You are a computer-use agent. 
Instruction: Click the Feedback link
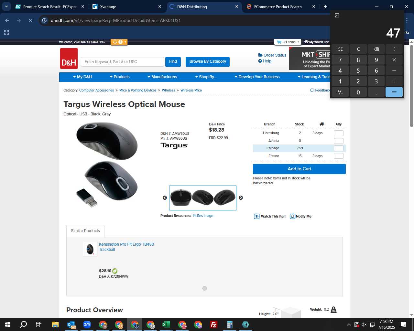(320, 90)
